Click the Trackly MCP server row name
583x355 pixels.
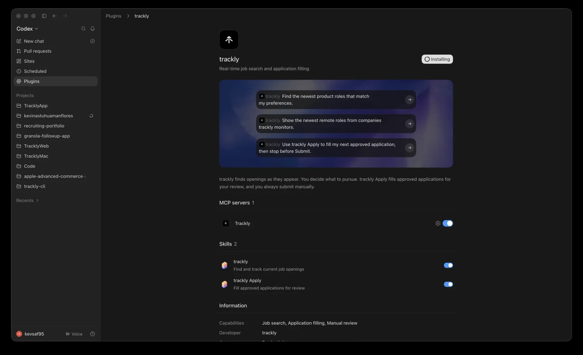tap(242, 223)
